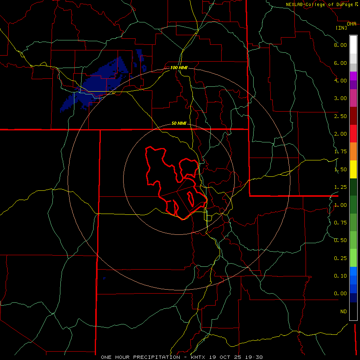The height and width of the screenshot is (360, 360).
Task: Select the 4.00 inch legend value
Action: 340,80
